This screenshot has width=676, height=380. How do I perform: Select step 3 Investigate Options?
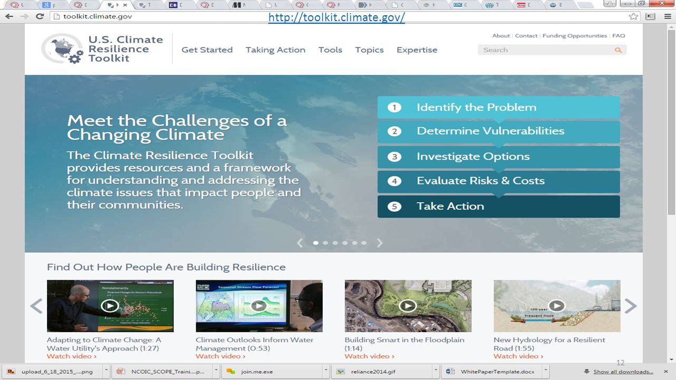tap(499, 157)
